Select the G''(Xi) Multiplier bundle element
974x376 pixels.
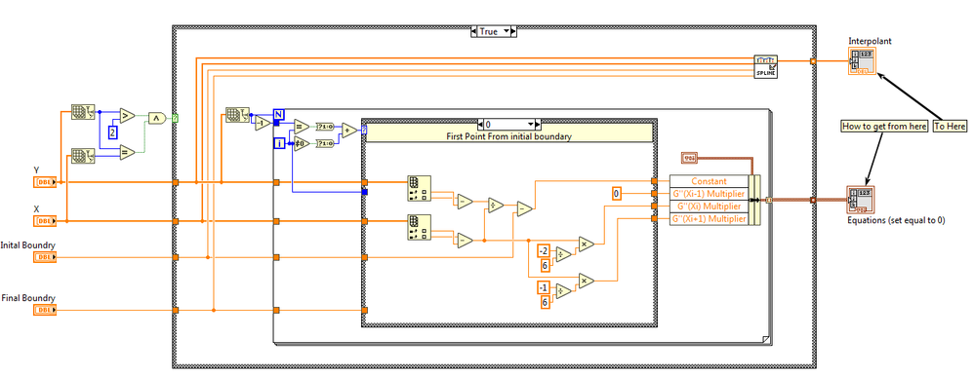709,206
